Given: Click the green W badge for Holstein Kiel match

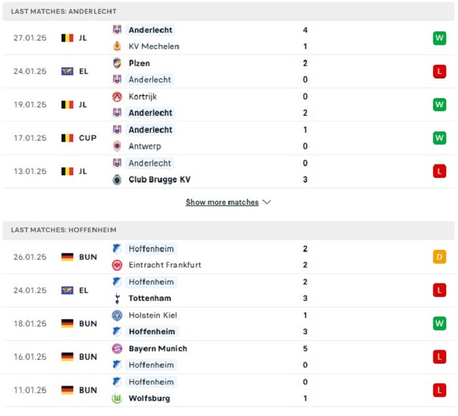Looking at the screenshot, I should (439, 324).
